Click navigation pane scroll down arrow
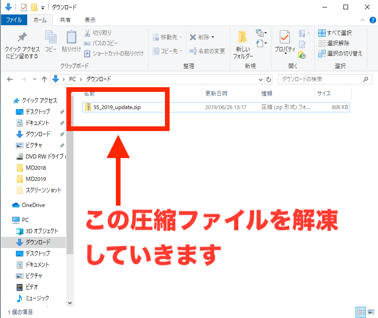 pos(70,303)
